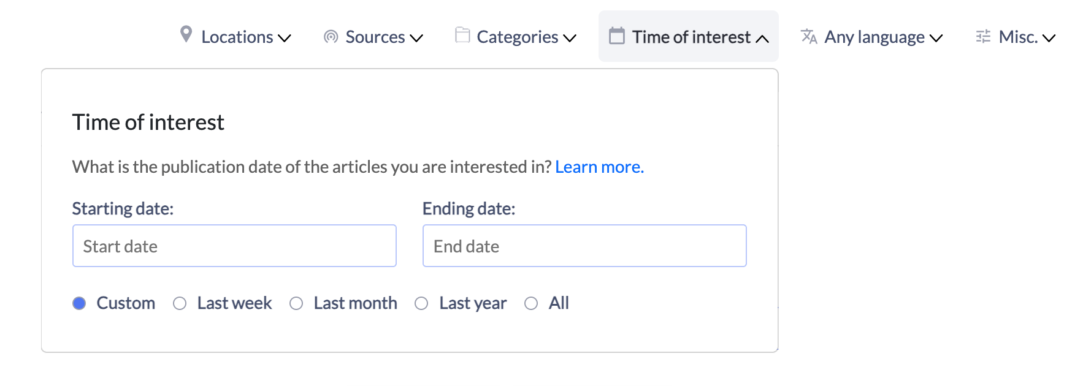Image resolution: width=1083 pixels, height=386 pixels.
Task: Click the Misc. sliders icon
Action: pos(983,37)
